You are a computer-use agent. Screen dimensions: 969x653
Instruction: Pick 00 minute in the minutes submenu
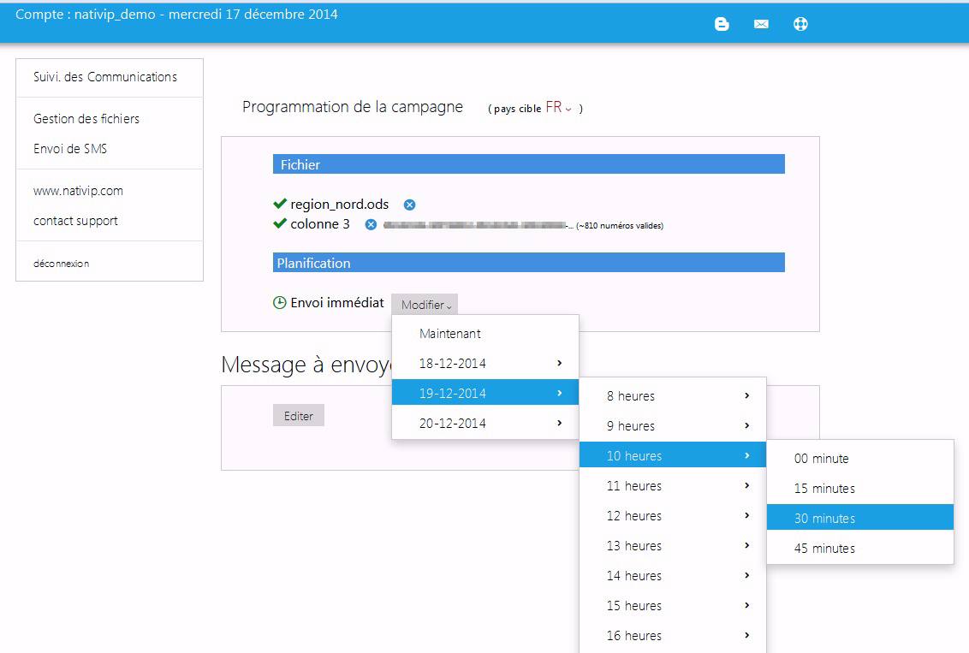pos(860,459)
